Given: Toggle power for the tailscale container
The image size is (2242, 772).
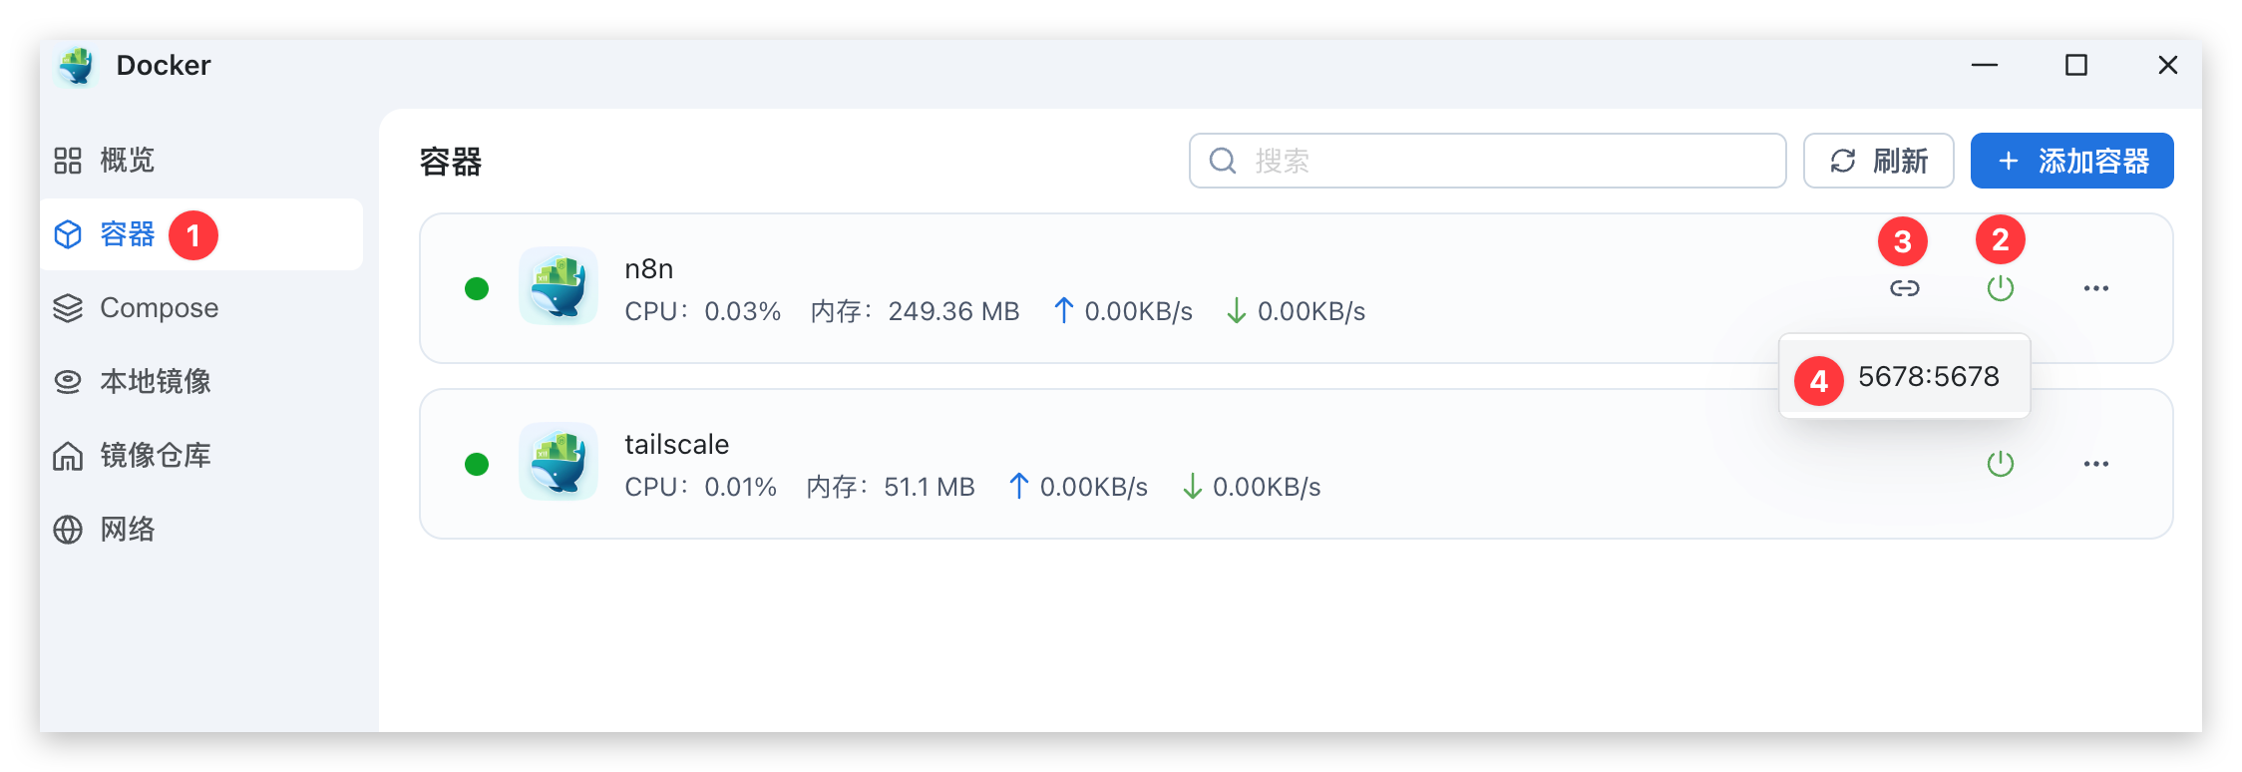Looking at the screenshot, I should coord(2000,464).
